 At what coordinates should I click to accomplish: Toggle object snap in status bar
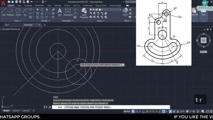click(x=164, y=111)
